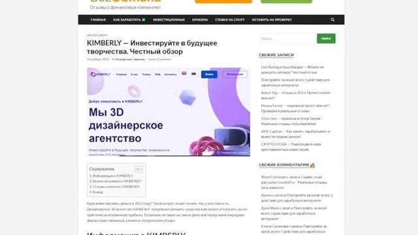Click the green ПОИСК search button
The width and height of the screenshot is (418, 235).
click(x=326, y=39)
